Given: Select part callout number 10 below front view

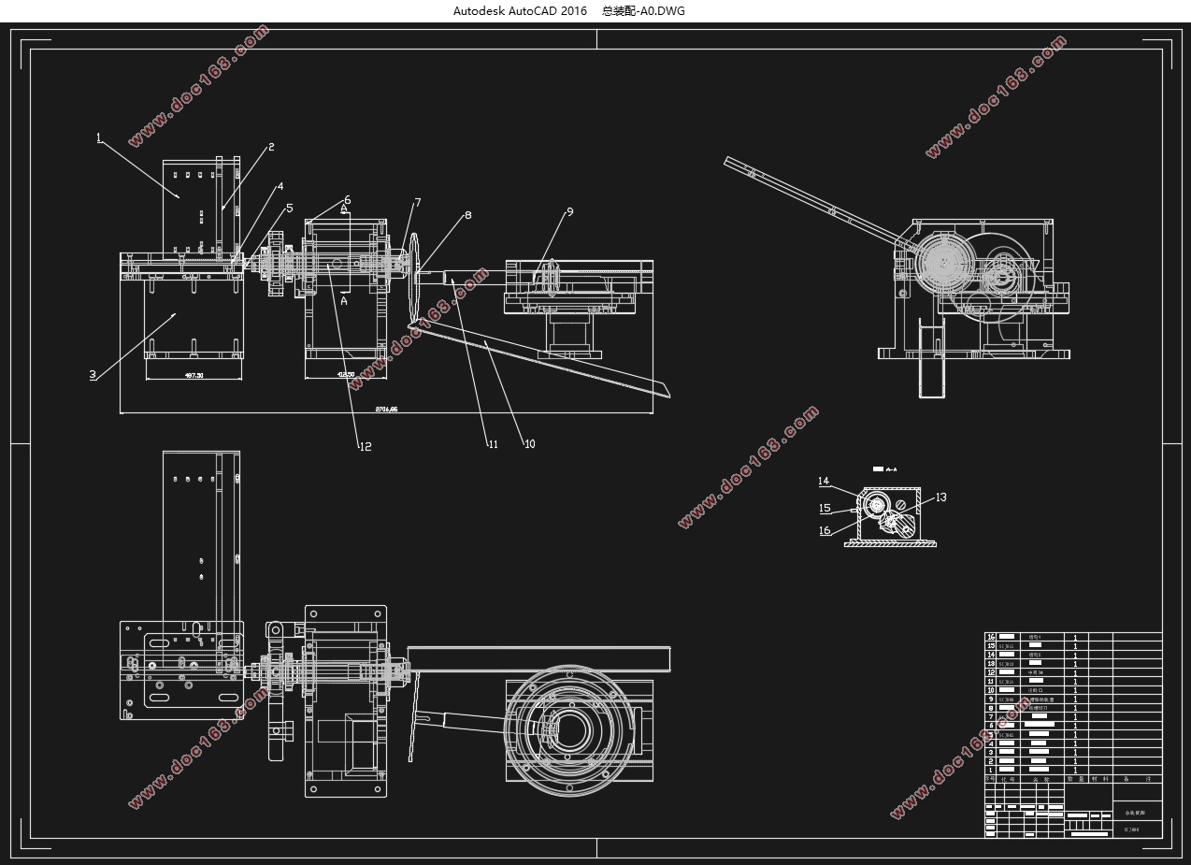Looking at the screenshot, I should (529, 444).
